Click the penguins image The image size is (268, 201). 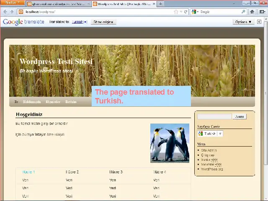[x=170, y=143]
